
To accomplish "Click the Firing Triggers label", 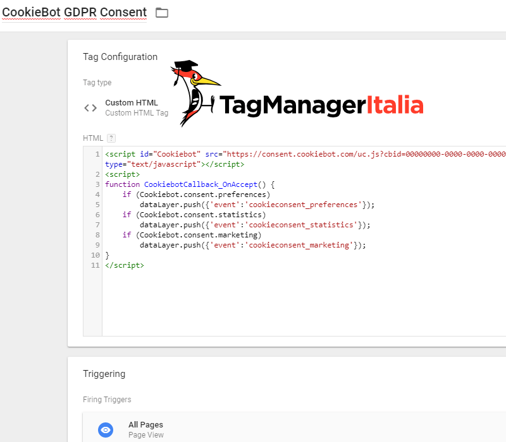I will click(107, 400).
